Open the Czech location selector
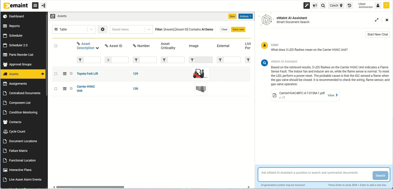 (x=336, y=5)
